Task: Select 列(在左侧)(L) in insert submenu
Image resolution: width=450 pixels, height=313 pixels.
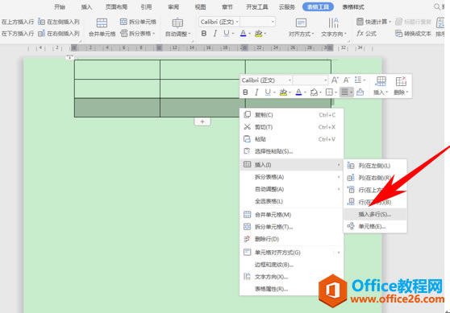Action: tap(375, 166)
